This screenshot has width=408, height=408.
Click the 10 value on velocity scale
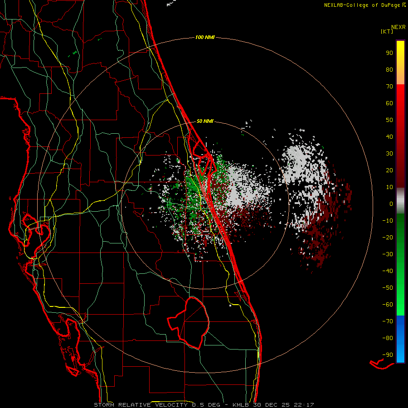coord(389,187)
